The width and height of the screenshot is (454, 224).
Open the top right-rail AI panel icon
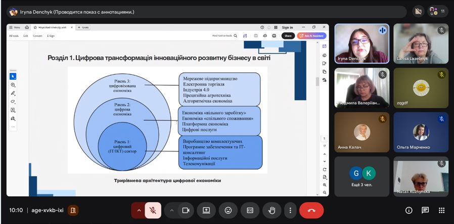(x=324, y=46)
